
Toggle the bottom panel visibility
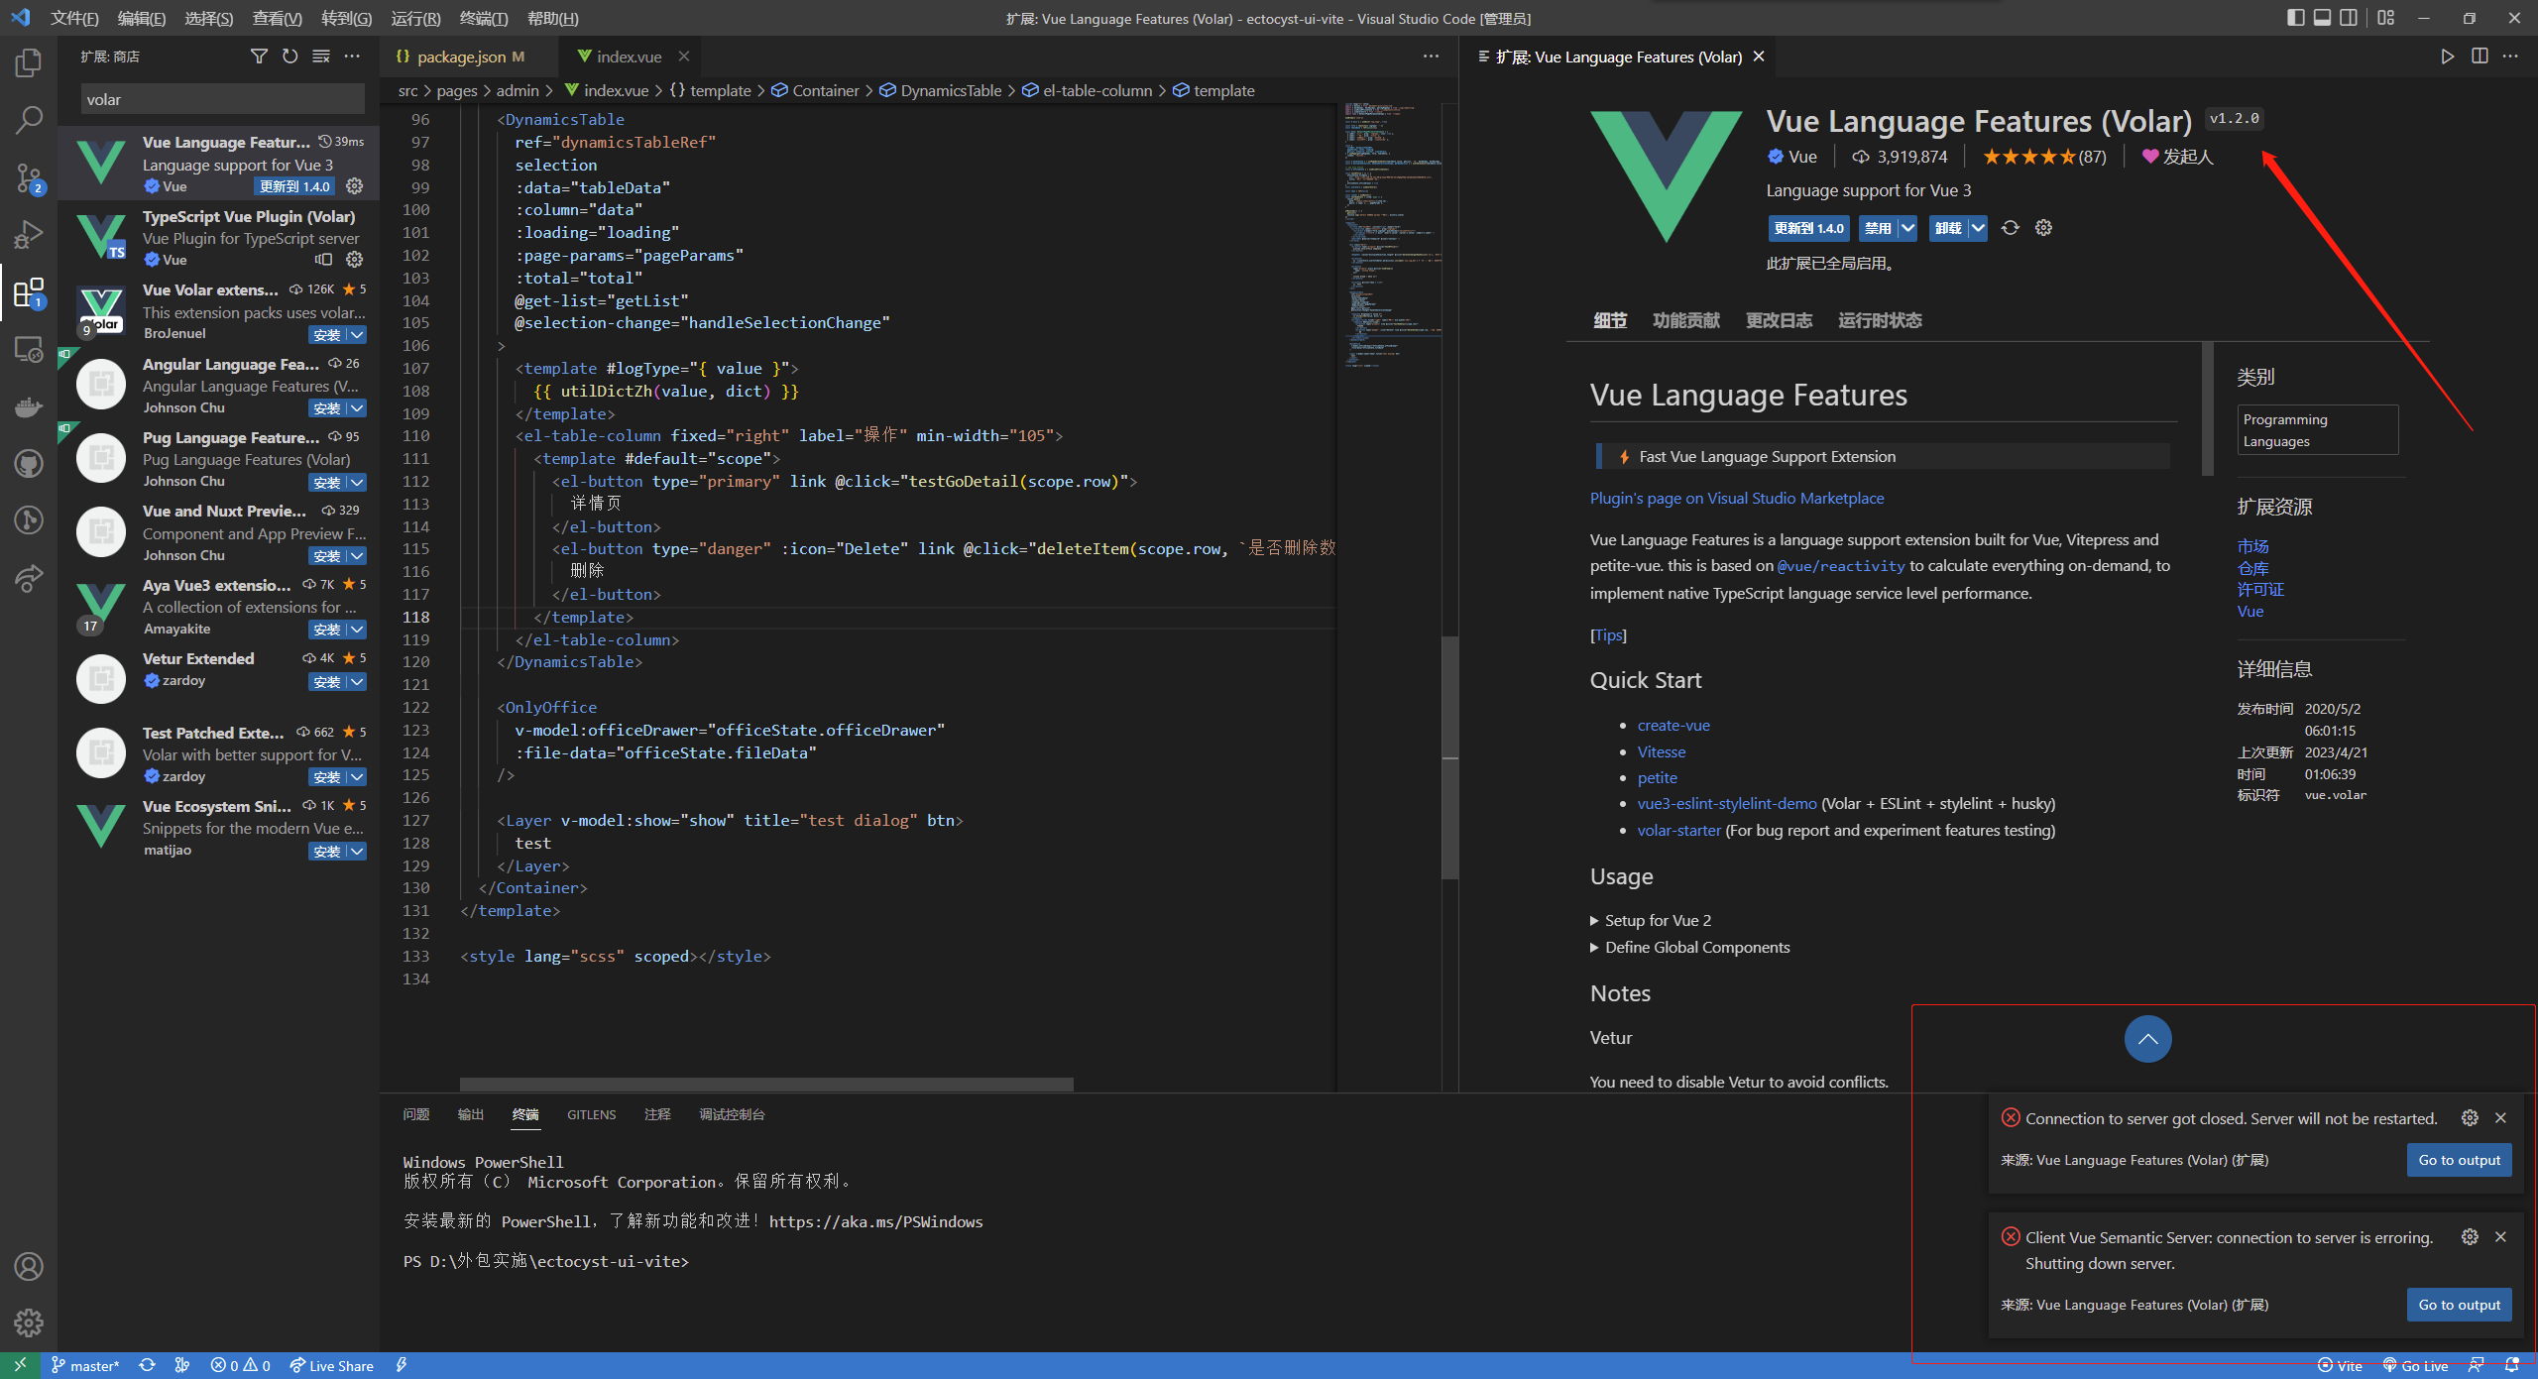click(x=2322, y=17)
